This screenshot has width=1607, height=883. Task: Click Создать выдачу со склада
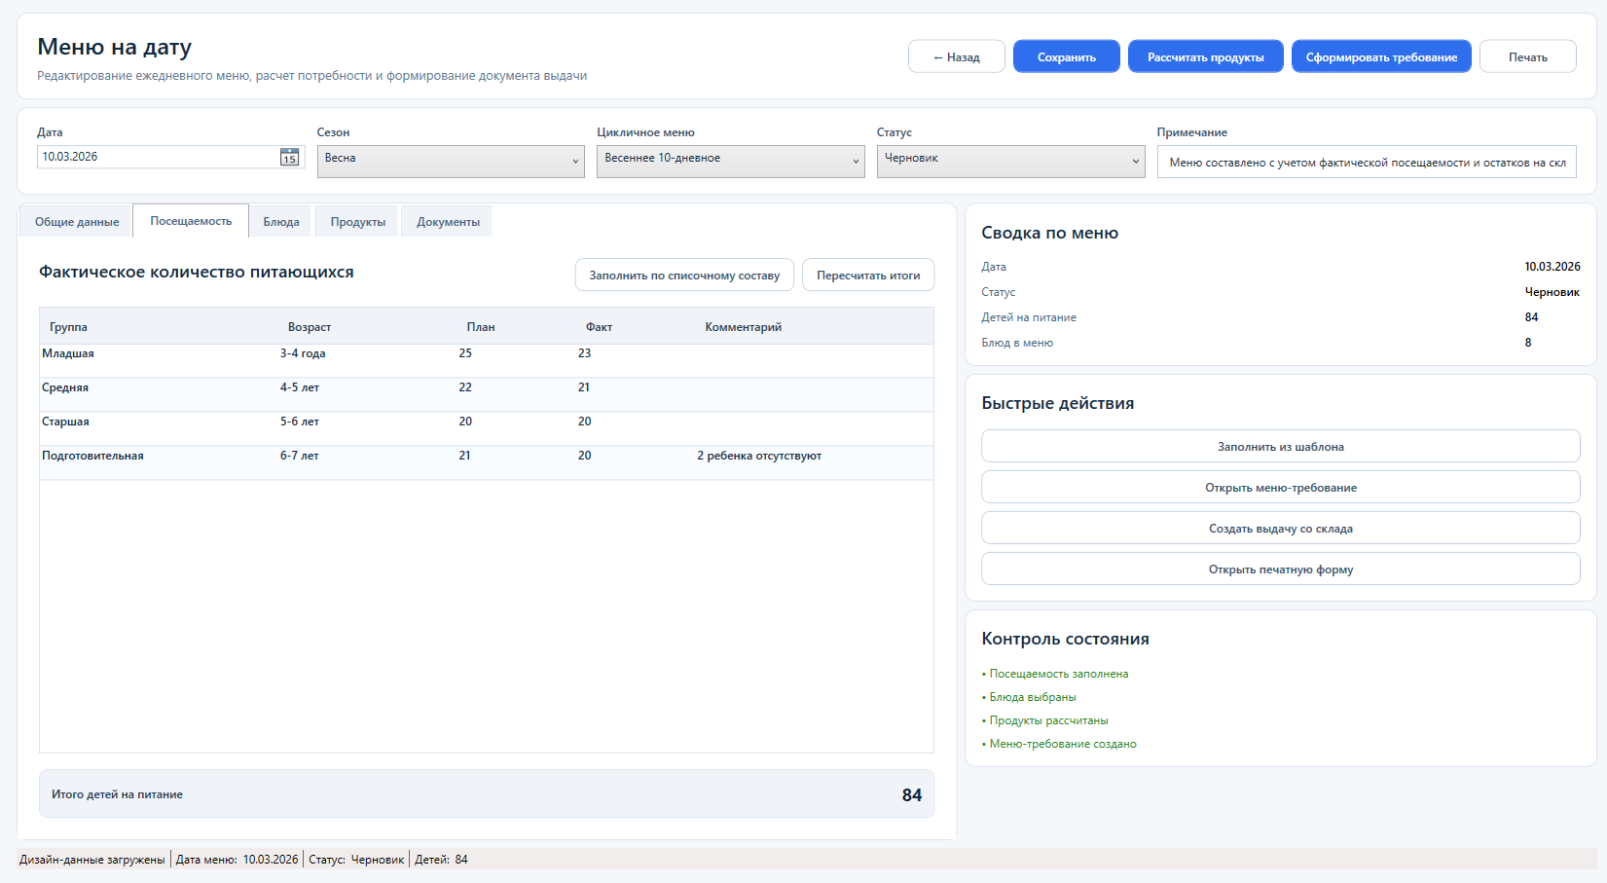click(x=1280, y=529)
